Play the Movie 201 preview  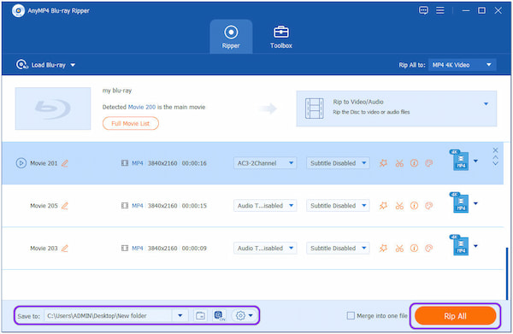(x=21, y=163)
